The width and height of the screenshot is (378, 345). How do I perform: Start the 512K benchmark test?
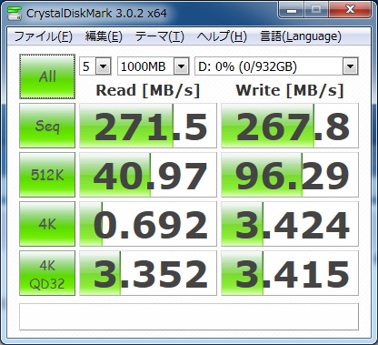click(47, 175)
